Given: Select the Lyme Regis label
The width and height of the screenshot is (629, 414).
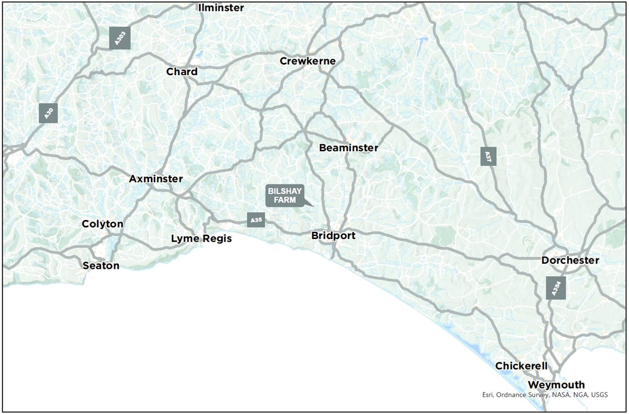Looking at the screenshot, I should click(201, 238).
